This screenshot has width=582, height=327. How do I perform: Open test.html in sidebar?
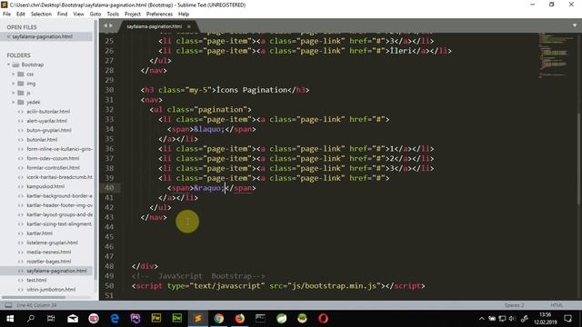coord(36,280)
